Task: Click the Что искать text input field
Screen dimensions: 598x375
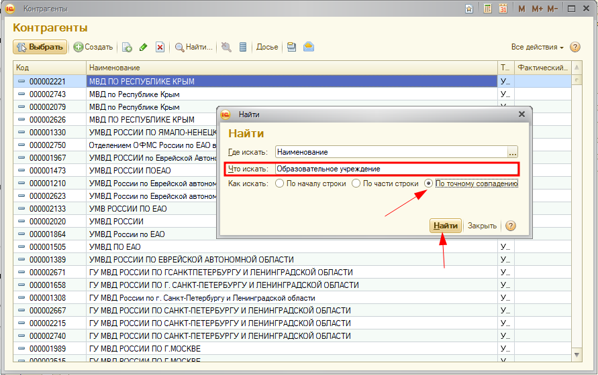Action: [x=395, y=169]
